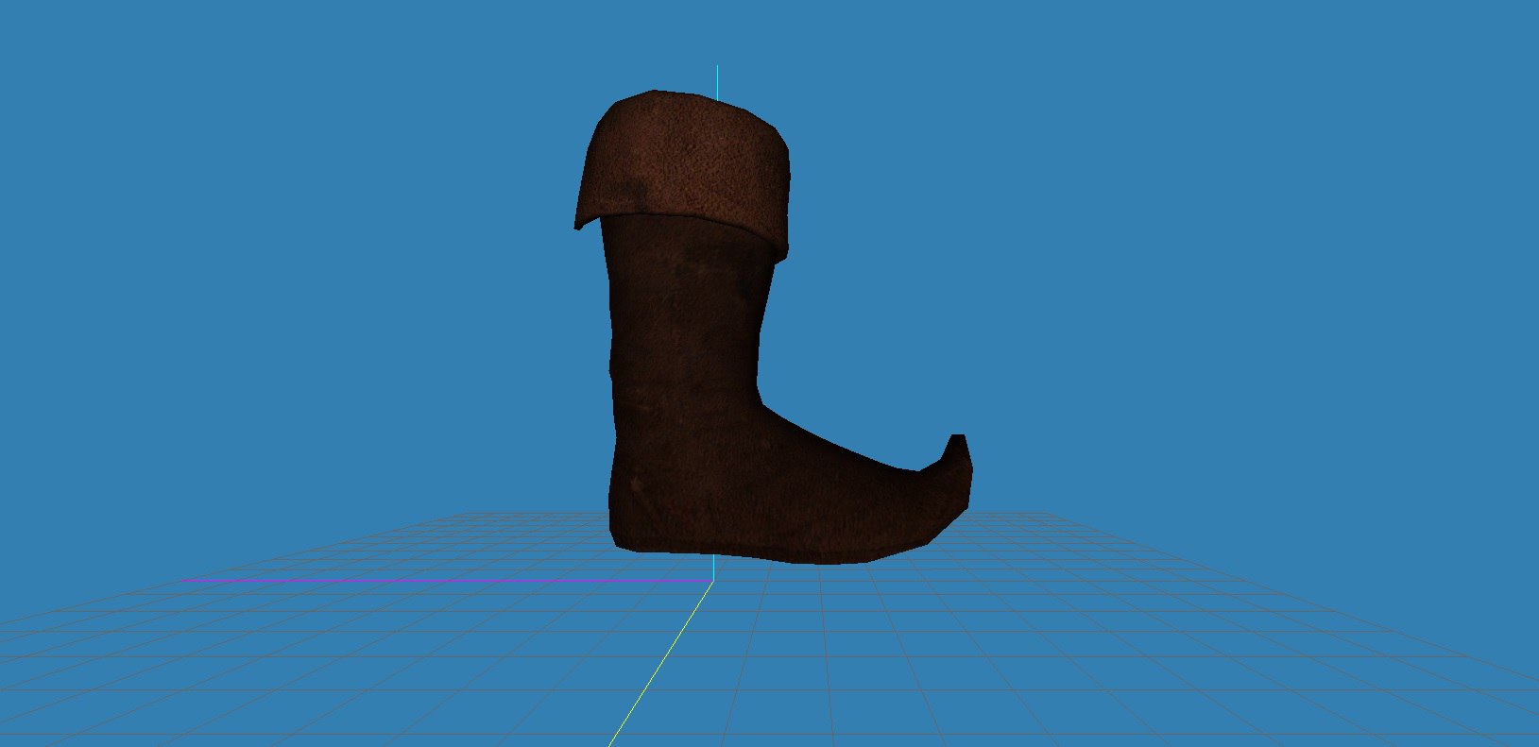Click the folded leather cuff of the boot
Image resolution: width=1539 pixels, height=747 pixels.
click(682, 170)
